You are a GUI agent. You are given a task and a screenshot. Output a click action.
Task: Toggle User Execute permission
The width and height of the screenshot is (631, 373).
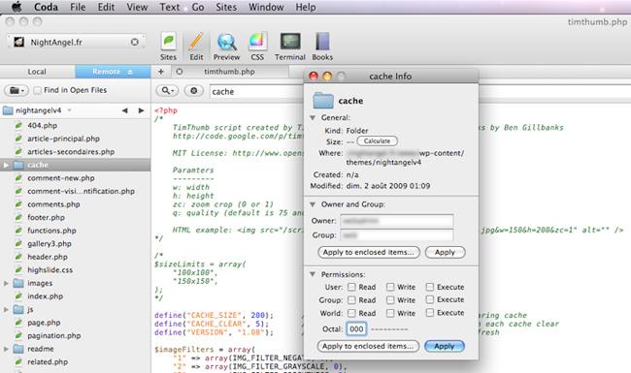pos(430,287)
